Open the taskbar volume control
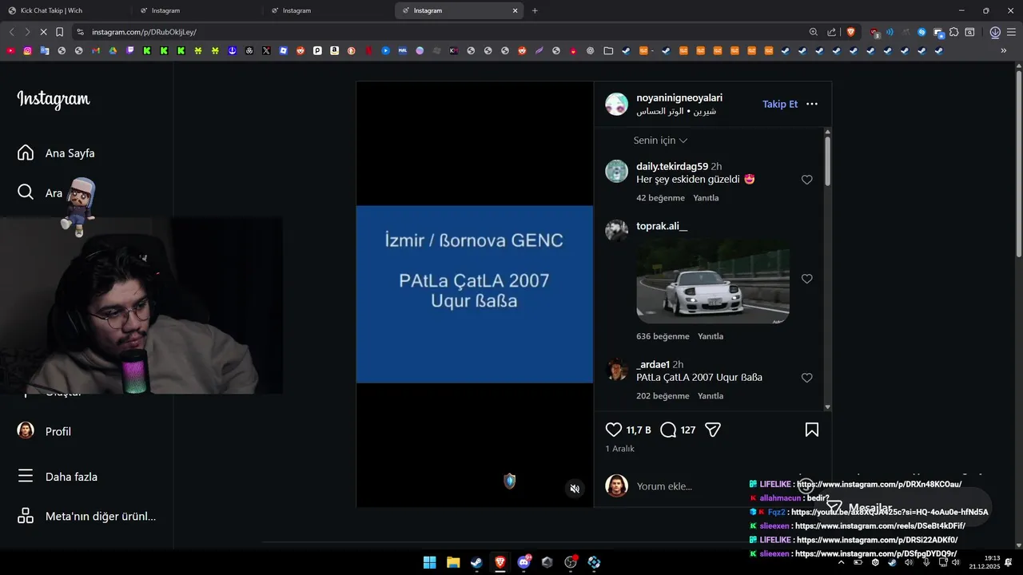This screenshot has width=1023, height=575. pyautogui.click(x=955, y=562)
